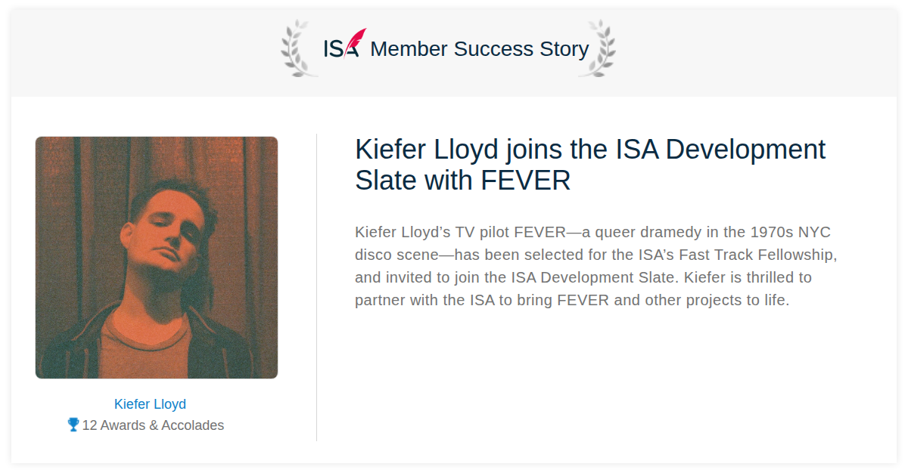Click the vertical divider beside the photo
This screenshot has height=476, width=908.
(316, 287)
